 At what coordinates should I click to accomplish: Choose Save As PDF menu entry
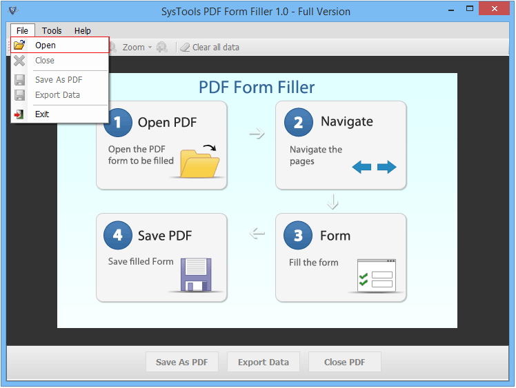60,79
